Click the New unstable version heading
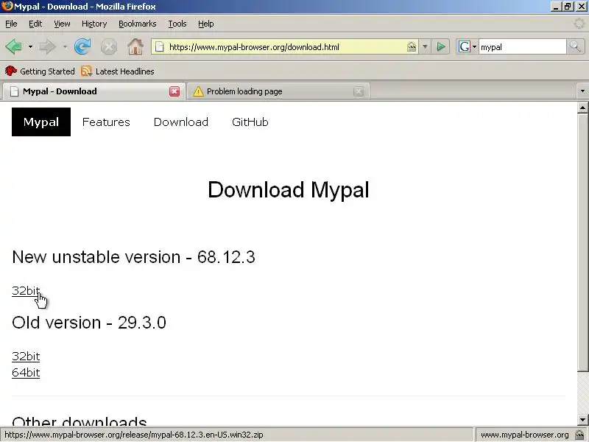589x442 pixels. point(133,257)
